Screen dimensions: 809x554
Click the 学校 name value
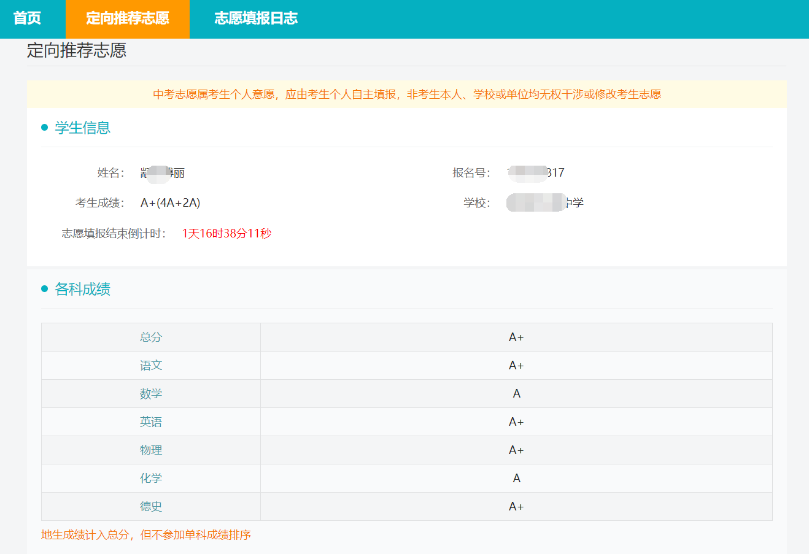coord(544,203)
